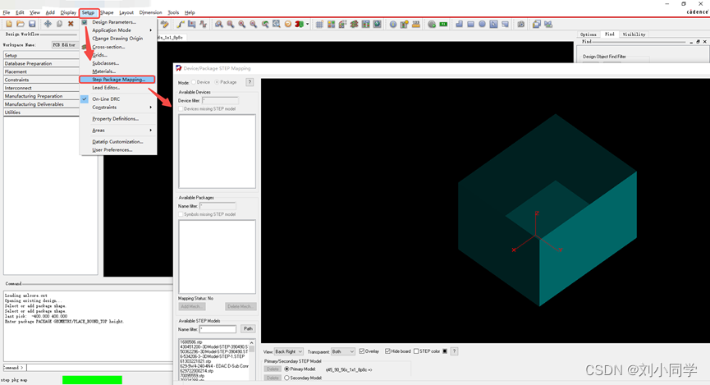
Task: Uncheck the Hide board checkbox
Action: [x=388, y=351]
